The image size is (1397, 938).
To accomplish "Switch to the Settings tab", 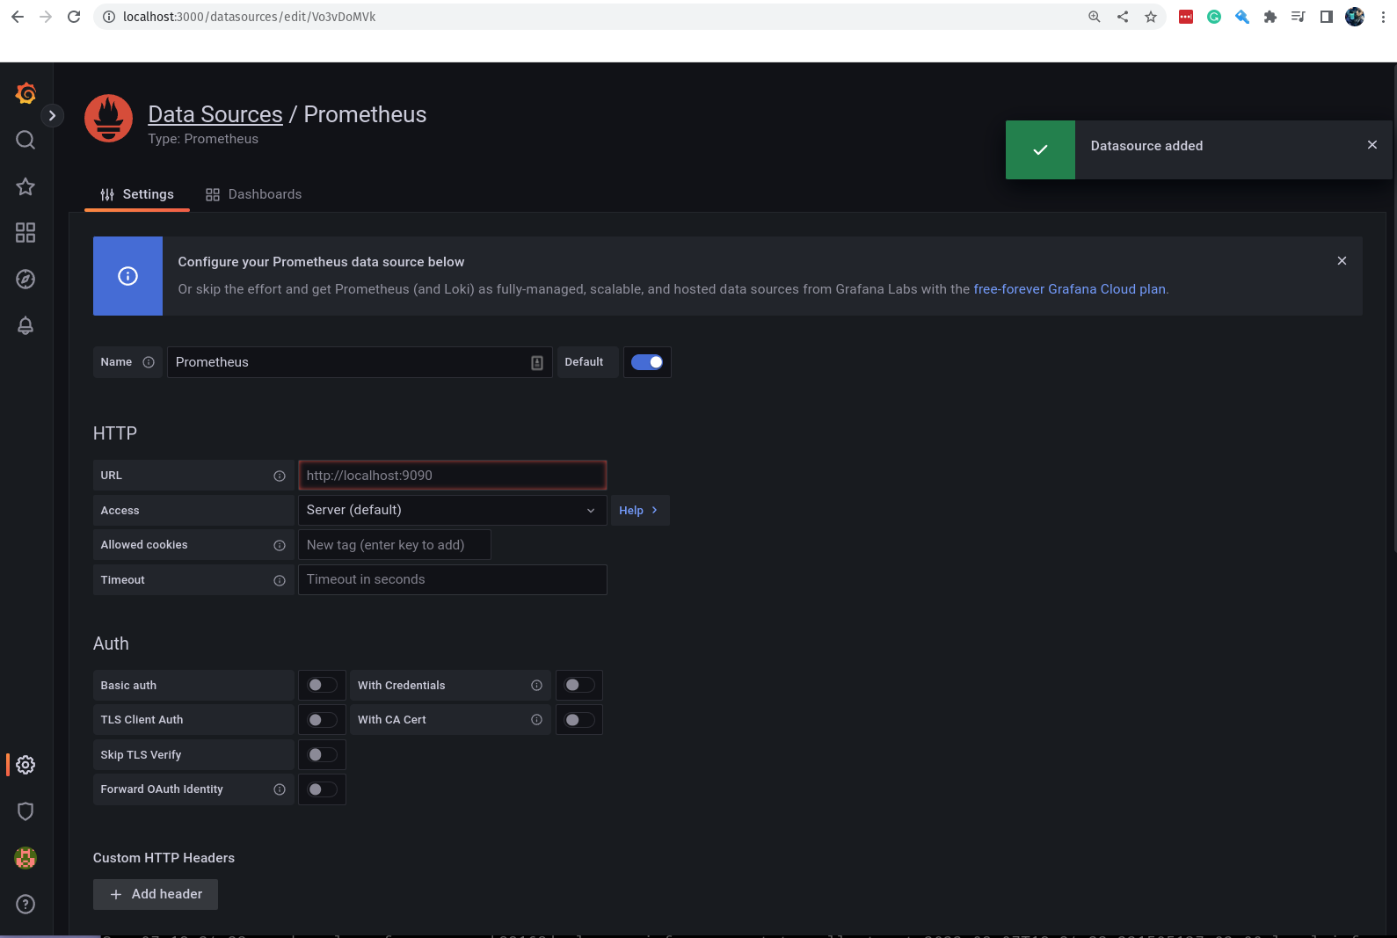I will tap(137, 194).
